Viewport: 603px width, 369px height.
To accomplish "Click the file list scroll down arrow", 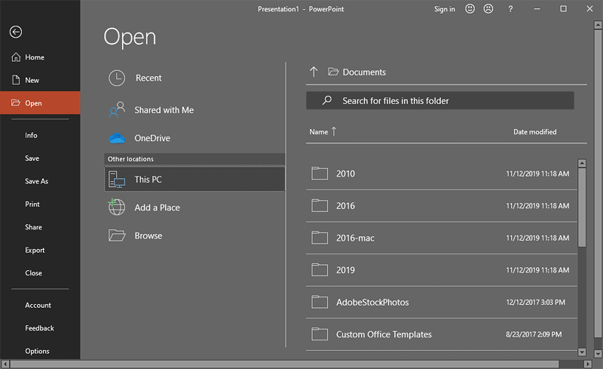I will [x=581, y=352].
